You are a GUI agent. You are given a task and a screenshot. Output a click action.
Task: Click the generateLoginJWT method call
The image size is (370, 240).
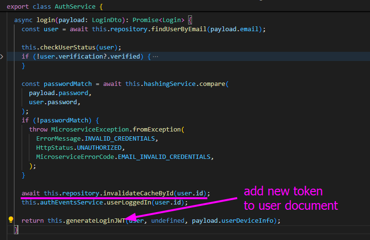point(95,221)
